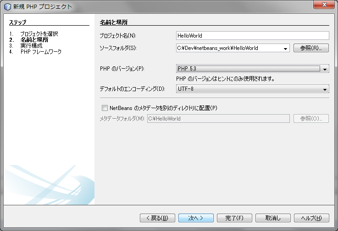Click the ソースフォルダ(S) label
Viewport: 338px width, 231px height.
point(118,48)
